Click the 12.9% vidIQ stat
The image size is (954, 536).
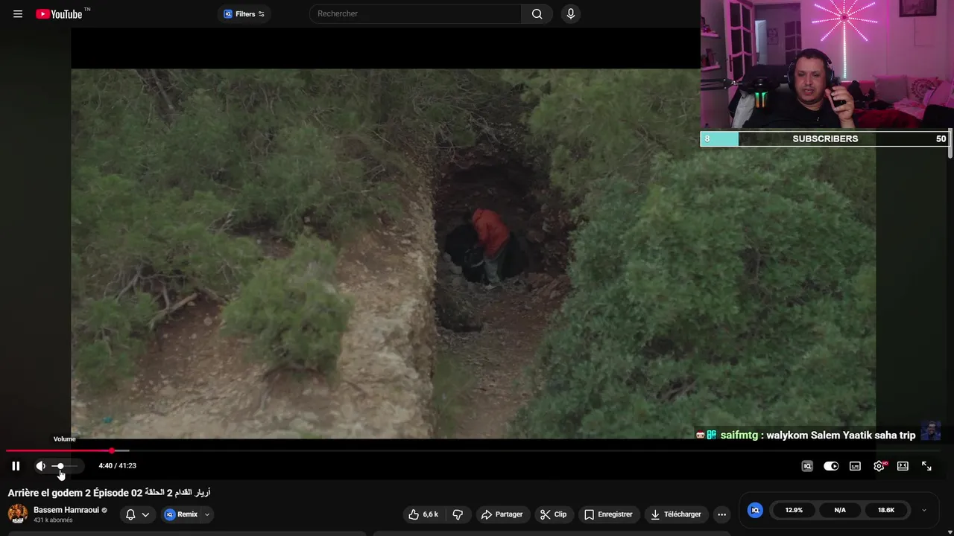(x=794, y=510)
